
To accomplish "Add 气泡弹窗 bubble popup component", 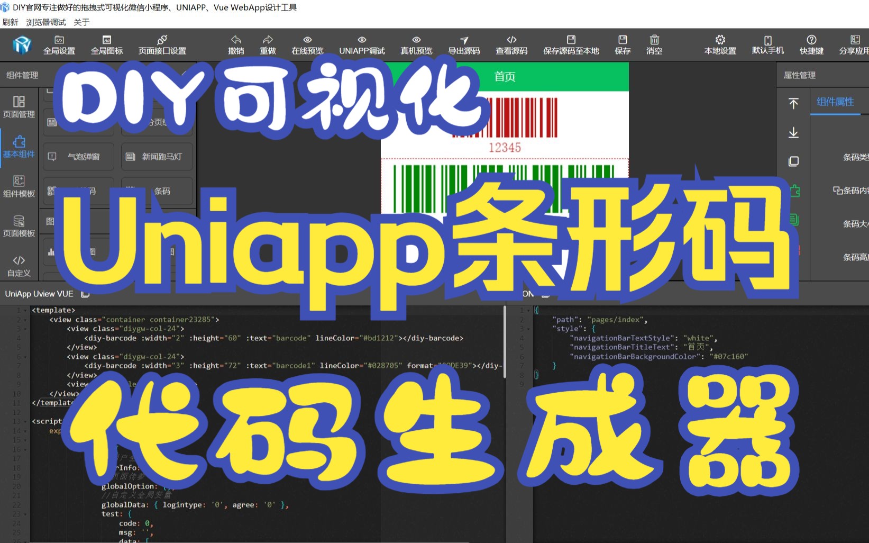I will click(78, 157).
